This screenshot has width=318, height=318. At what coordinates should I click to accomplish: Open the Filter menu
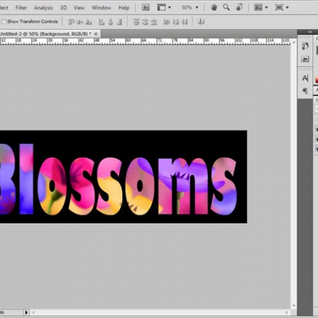tap(21, 8)
